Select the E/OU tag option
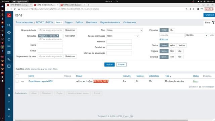The height and width of the screenshot is (121, 215). pyautogui.click(x=164, y=30)
